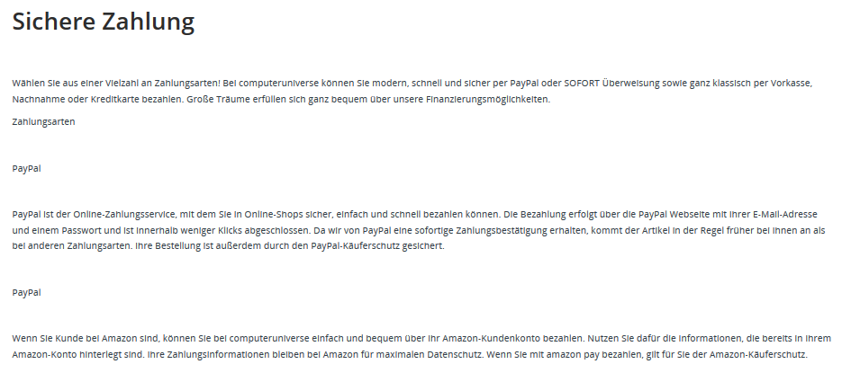842x373 pixels.
Task: Click the "Sichere Zahlung" page heading
Action: (103, 22)
